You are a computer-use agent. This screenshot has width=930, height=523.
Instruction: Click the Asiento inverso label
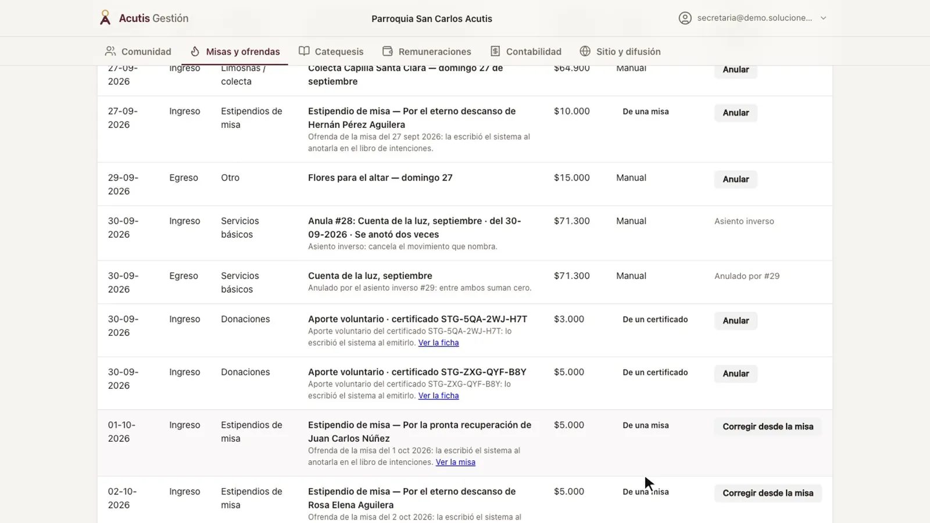click(744, 221)
